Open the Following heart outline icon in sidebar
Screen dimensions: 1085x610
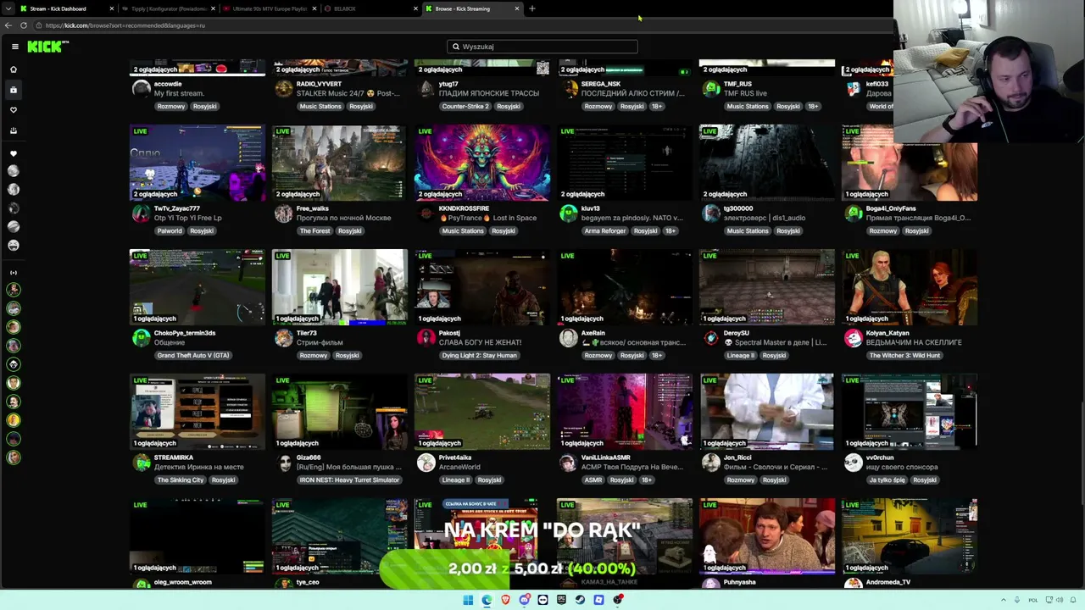point(14,110)
